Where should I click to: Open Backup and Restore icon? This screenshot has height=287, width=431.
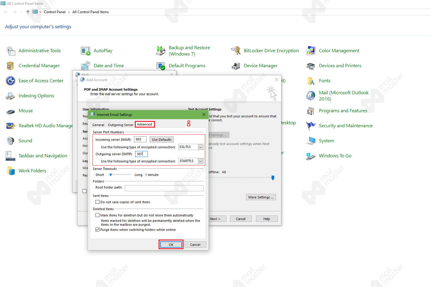(x=161, y=51)
